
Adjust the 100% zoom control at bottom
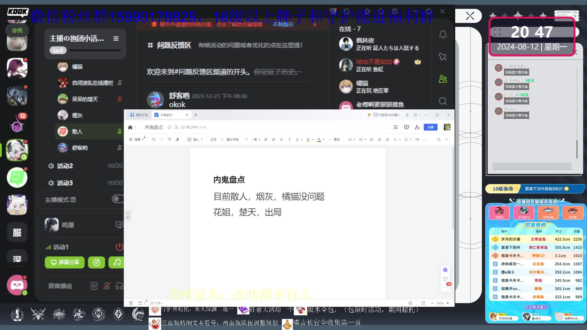click(440, 303)
